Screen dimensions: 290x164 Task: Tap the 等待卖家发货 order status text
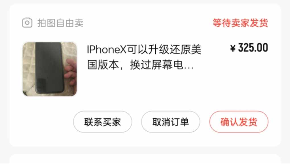coord(240,23)
